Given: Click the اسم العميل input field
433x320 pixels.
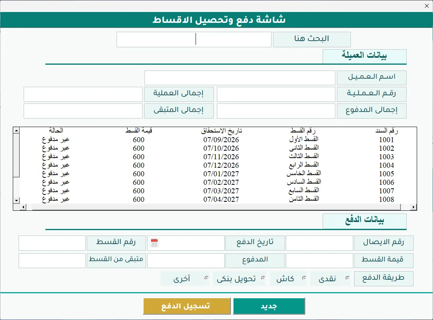Looking at the screenshot, I should (x=240, y=77).
